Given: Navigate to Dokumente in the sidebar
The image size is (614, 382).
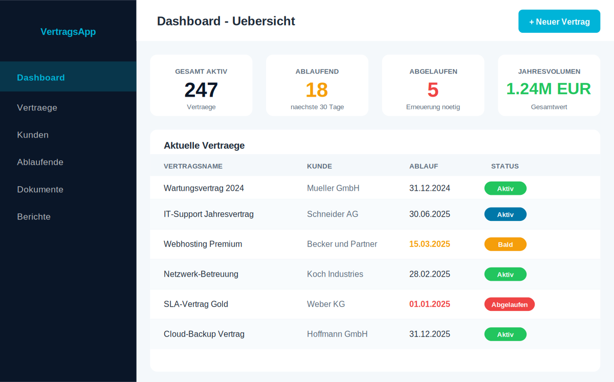Looking at the screenshot, I should coord(40,189).
